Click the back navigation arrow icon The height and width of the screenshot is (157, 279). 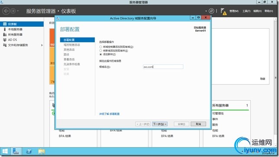6,11
